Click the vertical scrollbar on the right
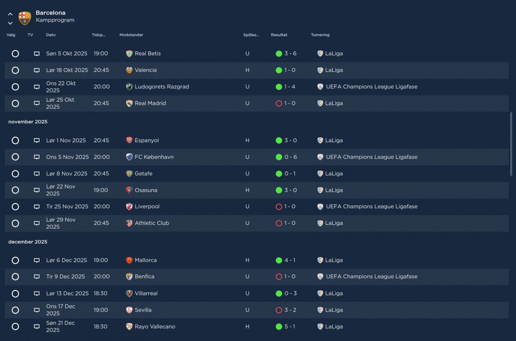This screenshot has height=341, width=516. pyautogui.click(x=512, y=144)
